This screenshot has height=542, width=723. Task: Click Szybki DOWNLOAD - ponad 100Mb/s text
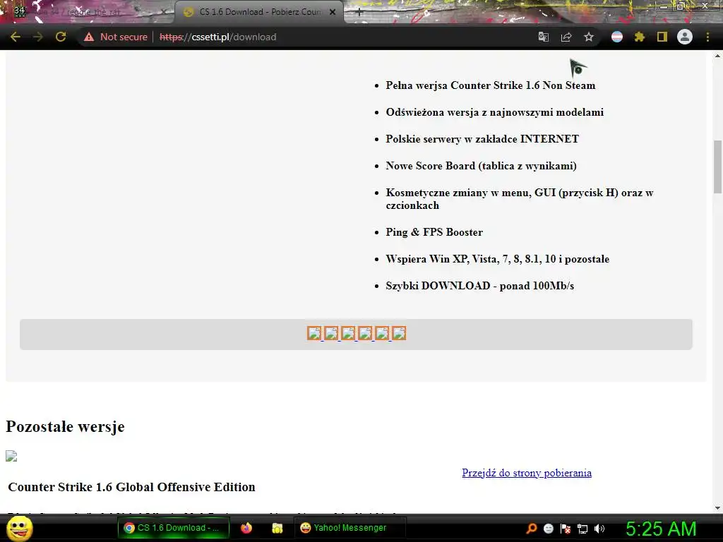click(480, 286)
